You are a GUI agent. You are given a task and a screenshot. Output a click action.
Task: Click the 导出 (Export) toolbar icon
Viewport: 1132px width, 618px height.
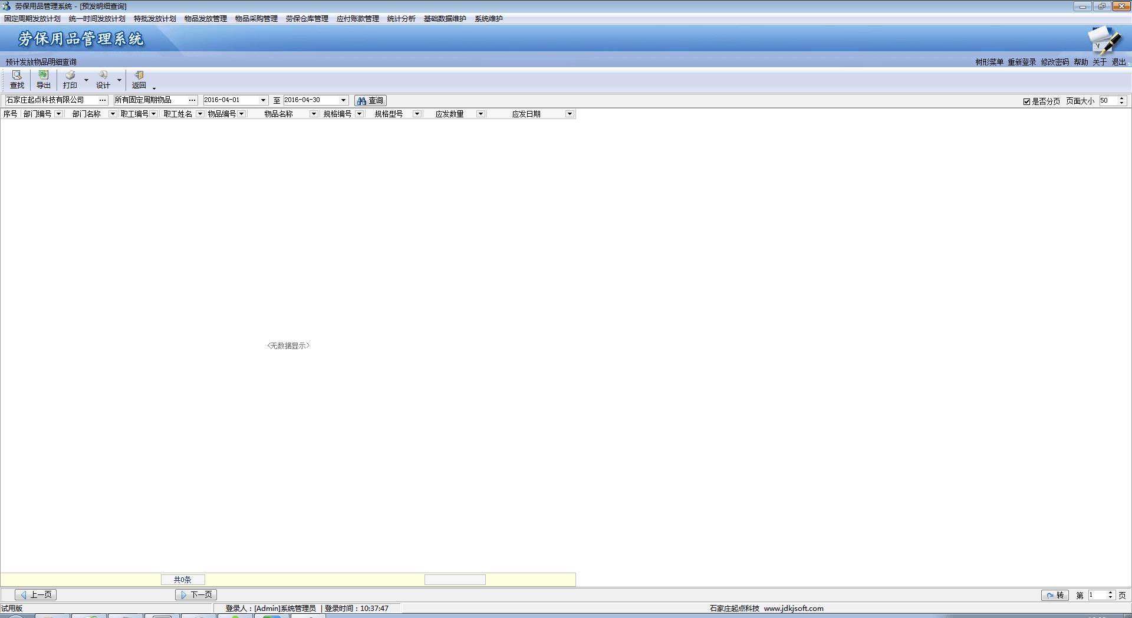(44, 79)
